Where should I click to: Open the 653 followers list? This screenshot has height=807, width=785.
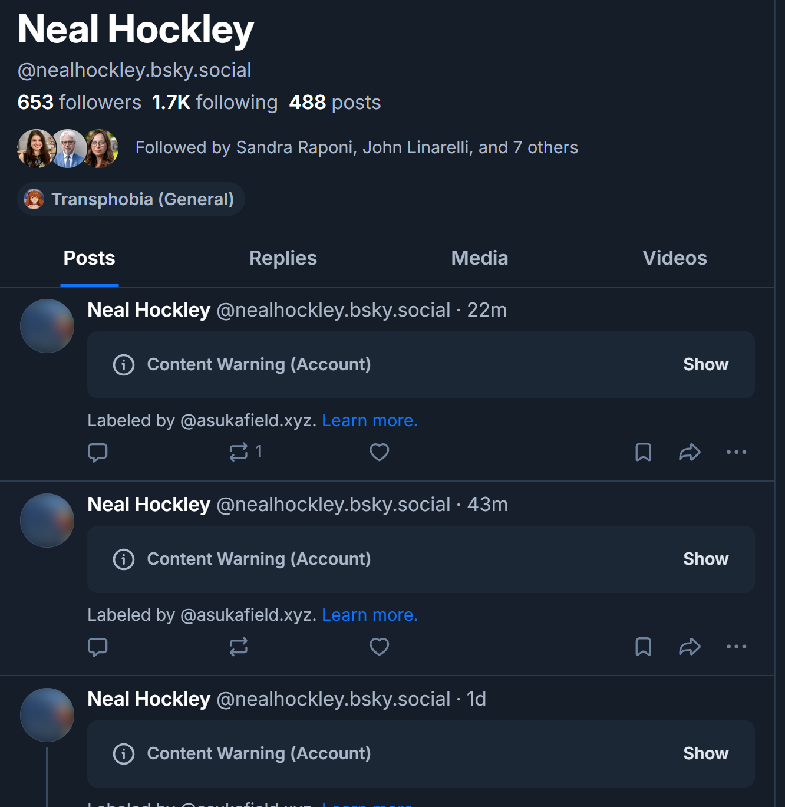(x=80, y=103)
